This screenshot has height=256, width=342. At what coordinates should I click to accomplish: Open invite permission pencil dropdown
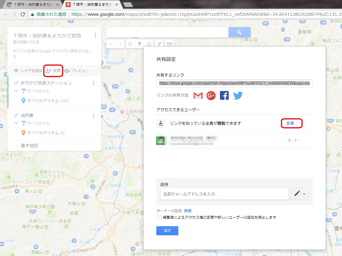[300, 194]
